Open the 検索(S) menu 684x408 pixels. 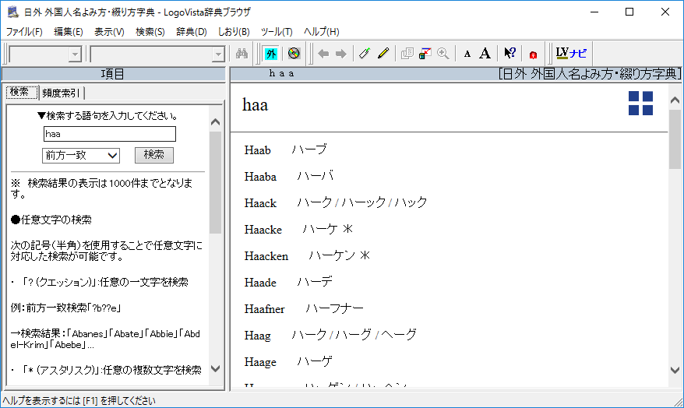point(150,31)
